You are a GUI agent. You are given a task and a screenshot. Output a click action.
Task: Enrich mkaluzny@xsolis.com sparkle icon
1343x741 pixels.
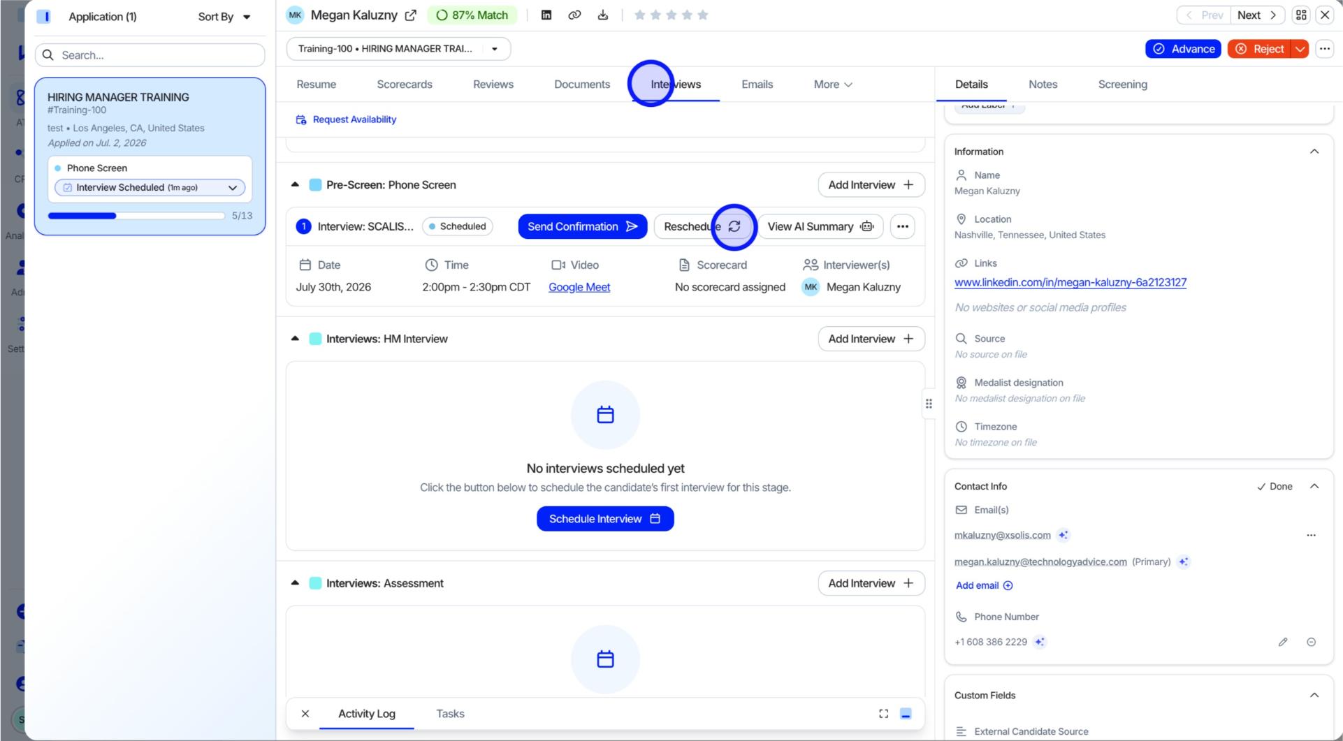click(x=1063, y=535)
